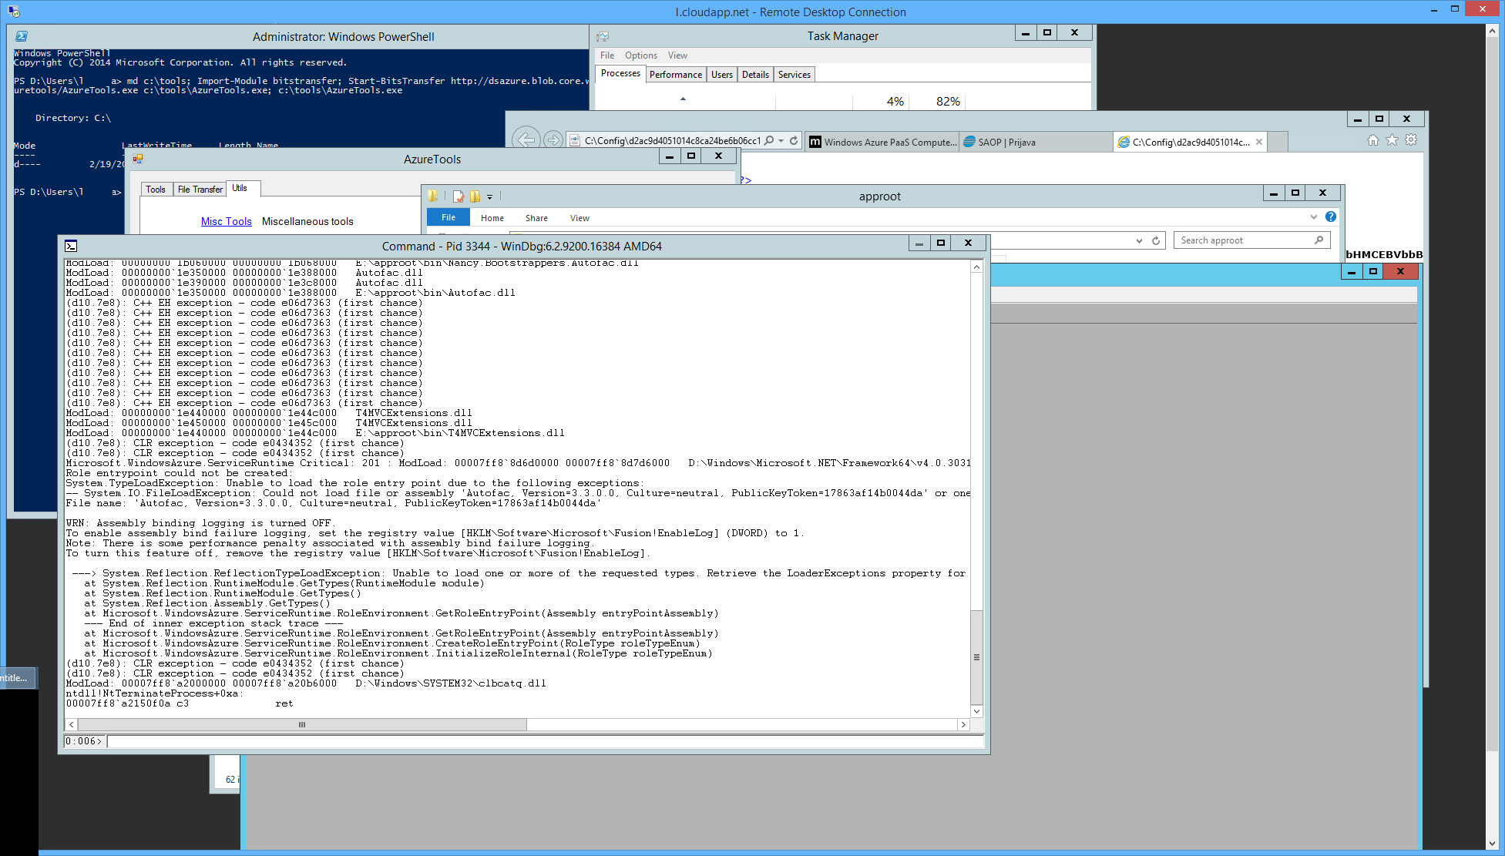Open Task Manager Options menu
Image resolution: width=1505 pixels, height=856 pixels.
pos(640,55)
